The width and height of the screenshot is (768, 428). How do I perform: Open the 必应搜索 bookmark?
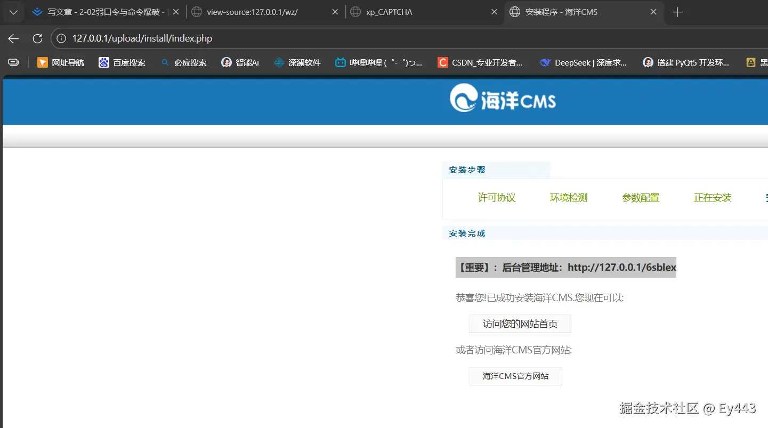pyautogui.click(x=184, y=62)
